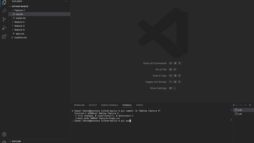Expand the feature-3 folder
This screenshot has height=143, width=254.
click(x=39, y=26)
